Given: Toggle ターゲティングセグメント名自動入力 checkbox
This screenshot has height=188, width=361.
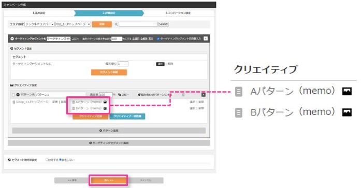Looking at the screenshot, I should tap(158, 39).
